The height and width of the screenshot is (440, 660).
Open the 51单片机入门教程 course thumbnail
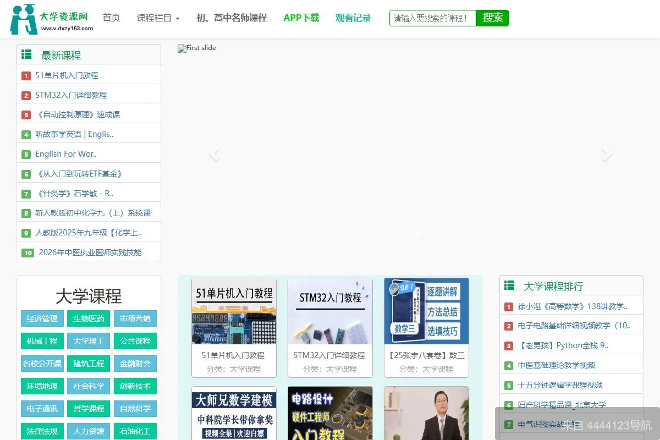pos(233,311)
